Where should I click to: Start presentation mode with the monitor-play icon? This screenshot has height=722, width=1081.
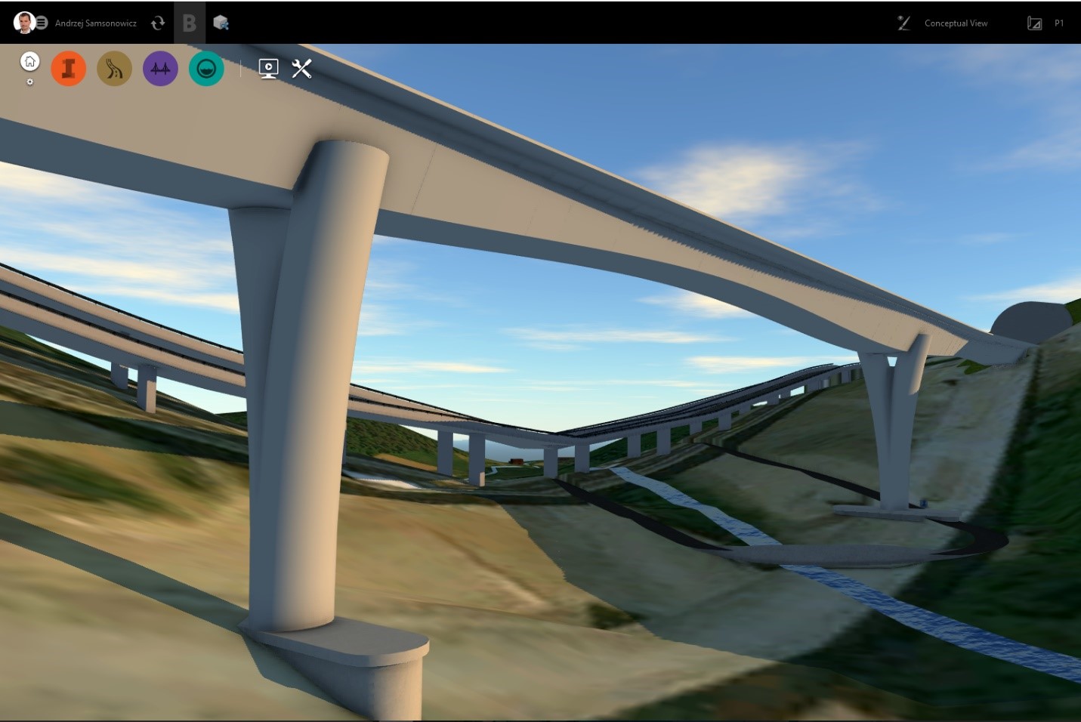[x=269, y=69]
